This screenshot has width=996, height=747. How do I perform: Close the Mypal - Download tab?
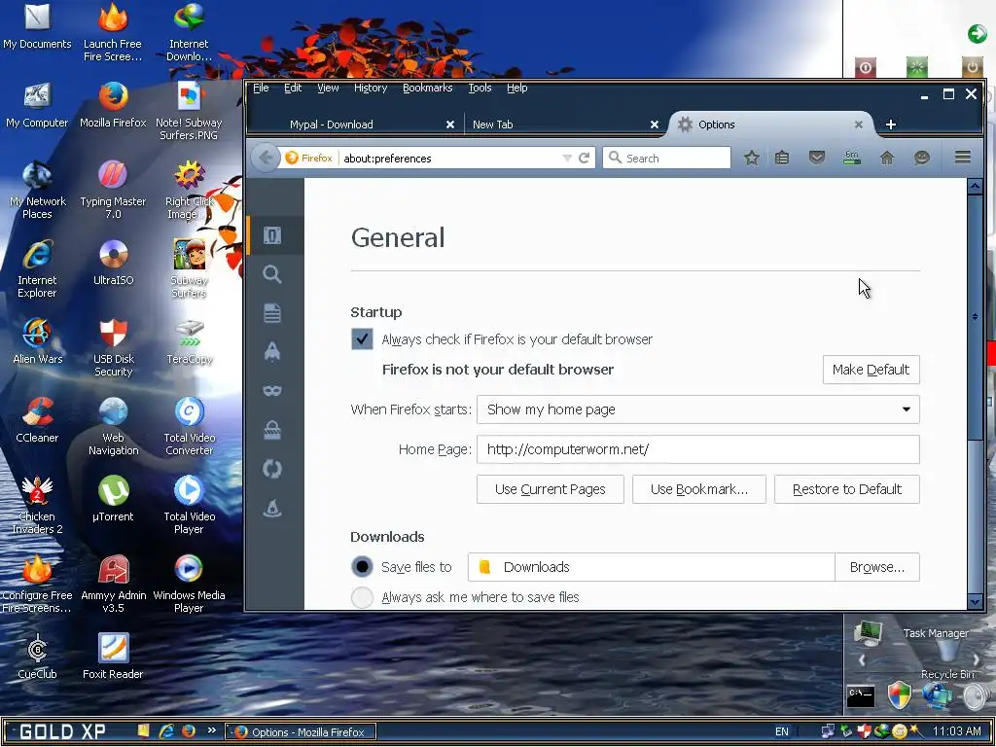[449, 124]
